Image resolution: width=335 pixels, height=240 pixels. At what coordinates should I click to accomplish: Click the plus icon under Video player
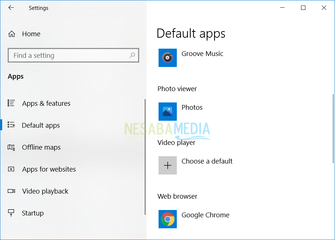[167, 165]
